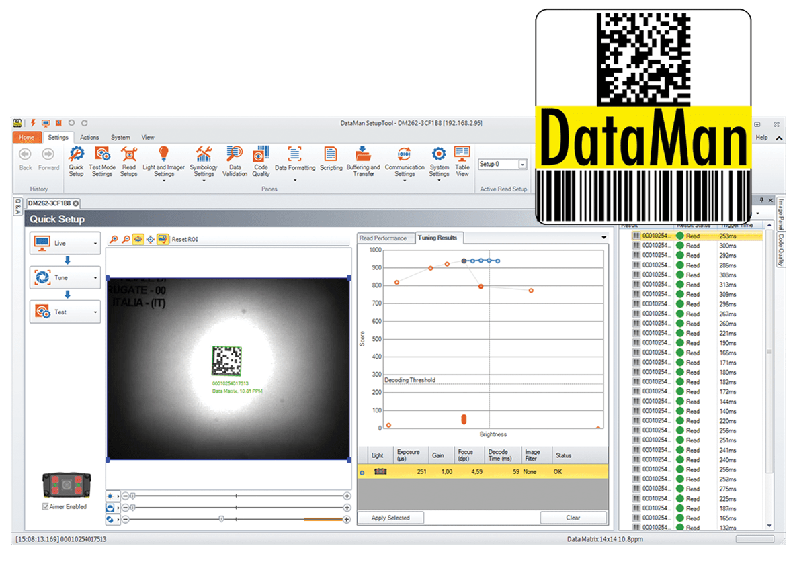Switch to the Home ribbon tab

[x=26, y=137]
